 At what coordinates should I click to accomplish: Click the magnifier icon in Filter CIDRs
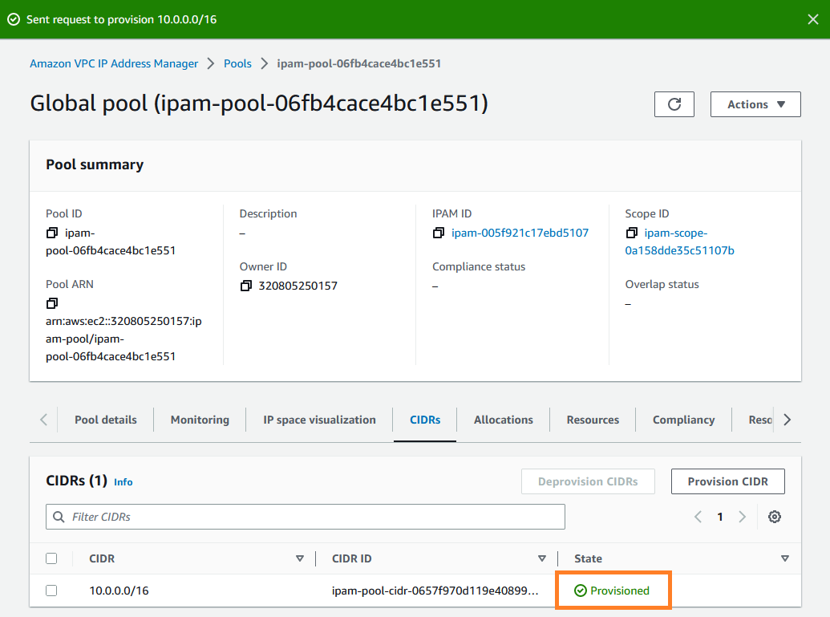tap(58, 517)
